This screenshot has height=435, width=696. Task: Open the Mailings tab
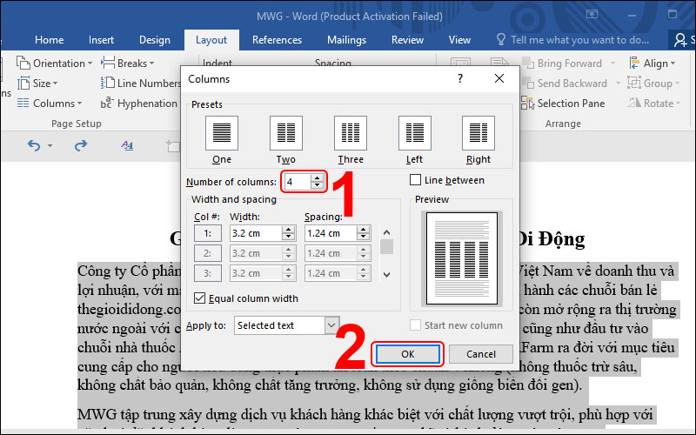(346, 40)
